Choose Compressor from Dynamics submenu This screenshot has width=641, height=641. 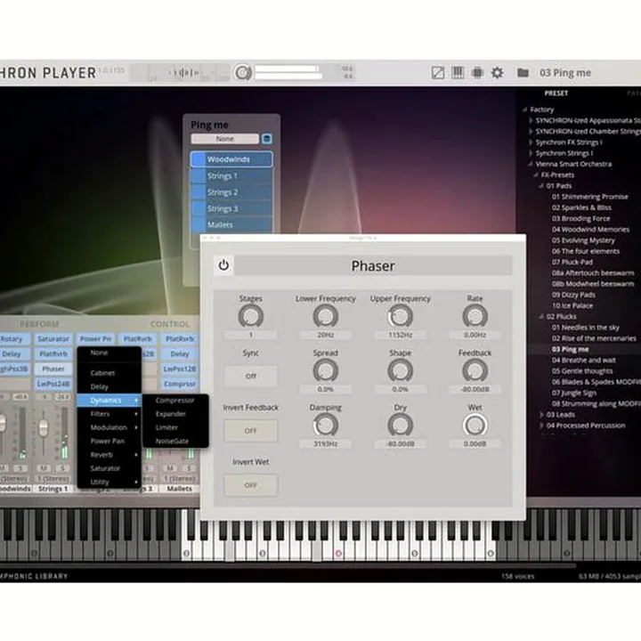[175, 401]
